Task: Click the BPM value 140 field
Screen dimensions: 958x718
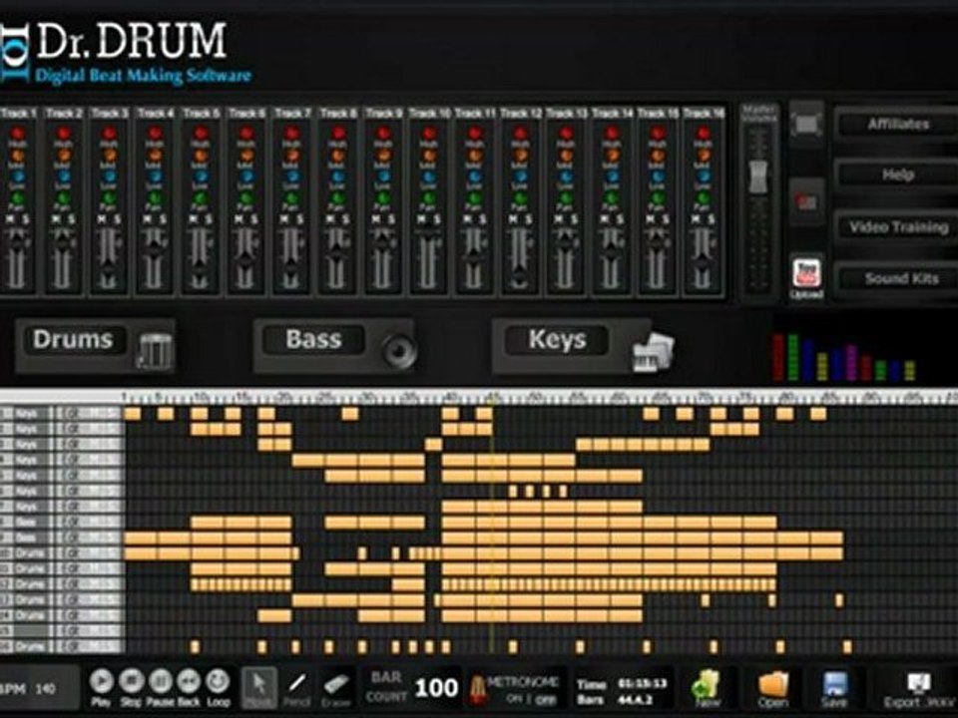Action: 45,689
